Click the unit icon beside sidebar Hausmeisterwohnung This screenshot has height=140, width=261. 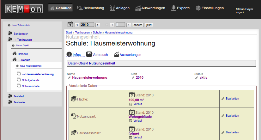(19, 74)
